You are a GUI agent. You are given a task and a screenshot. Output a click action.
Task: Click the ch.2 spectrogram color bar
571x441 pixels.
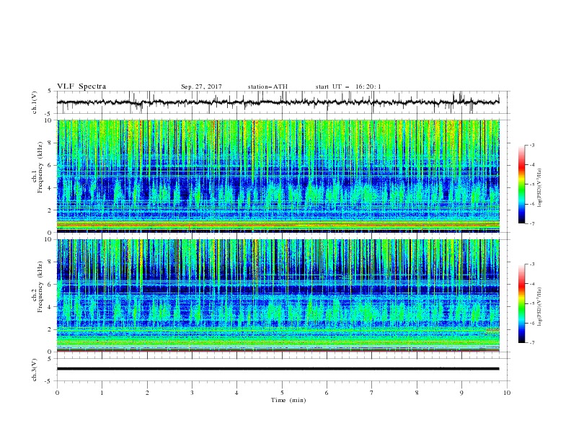click(522, 303)
